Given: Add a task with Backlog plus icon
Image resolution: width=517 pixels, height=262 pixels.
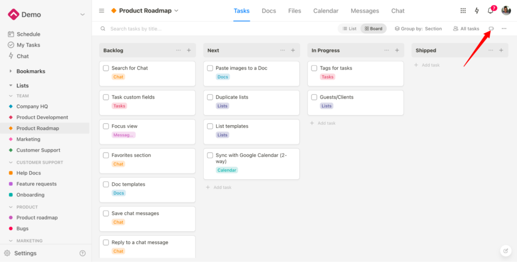Looking at the screenshot, I should [189, 50].
